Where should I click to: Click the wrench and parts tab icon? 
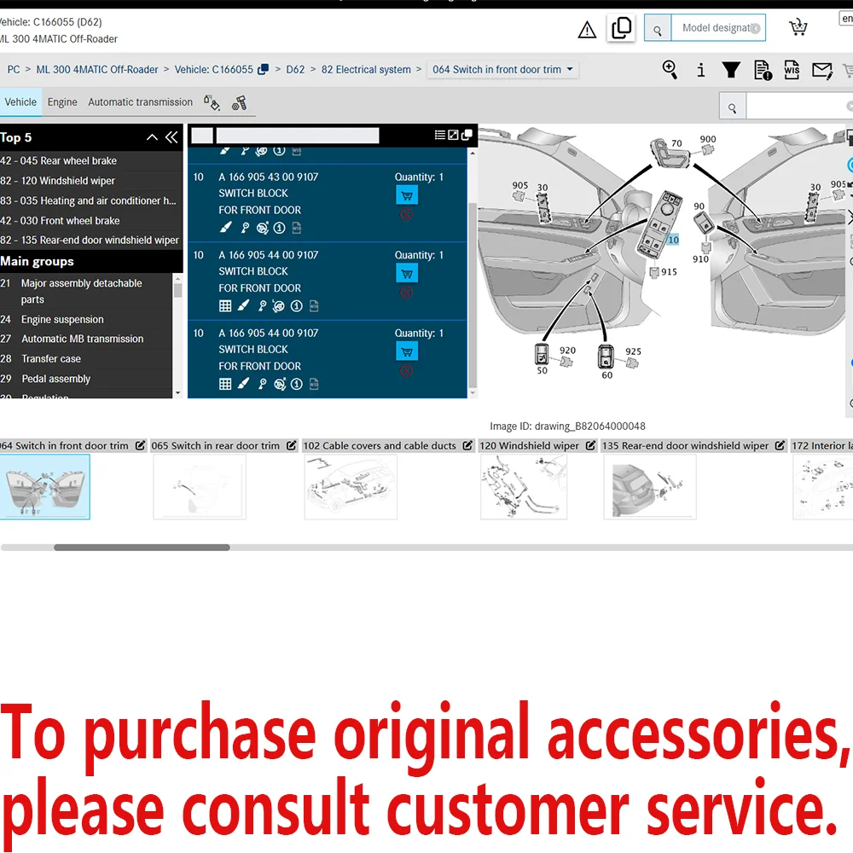[x=240, y=102]
